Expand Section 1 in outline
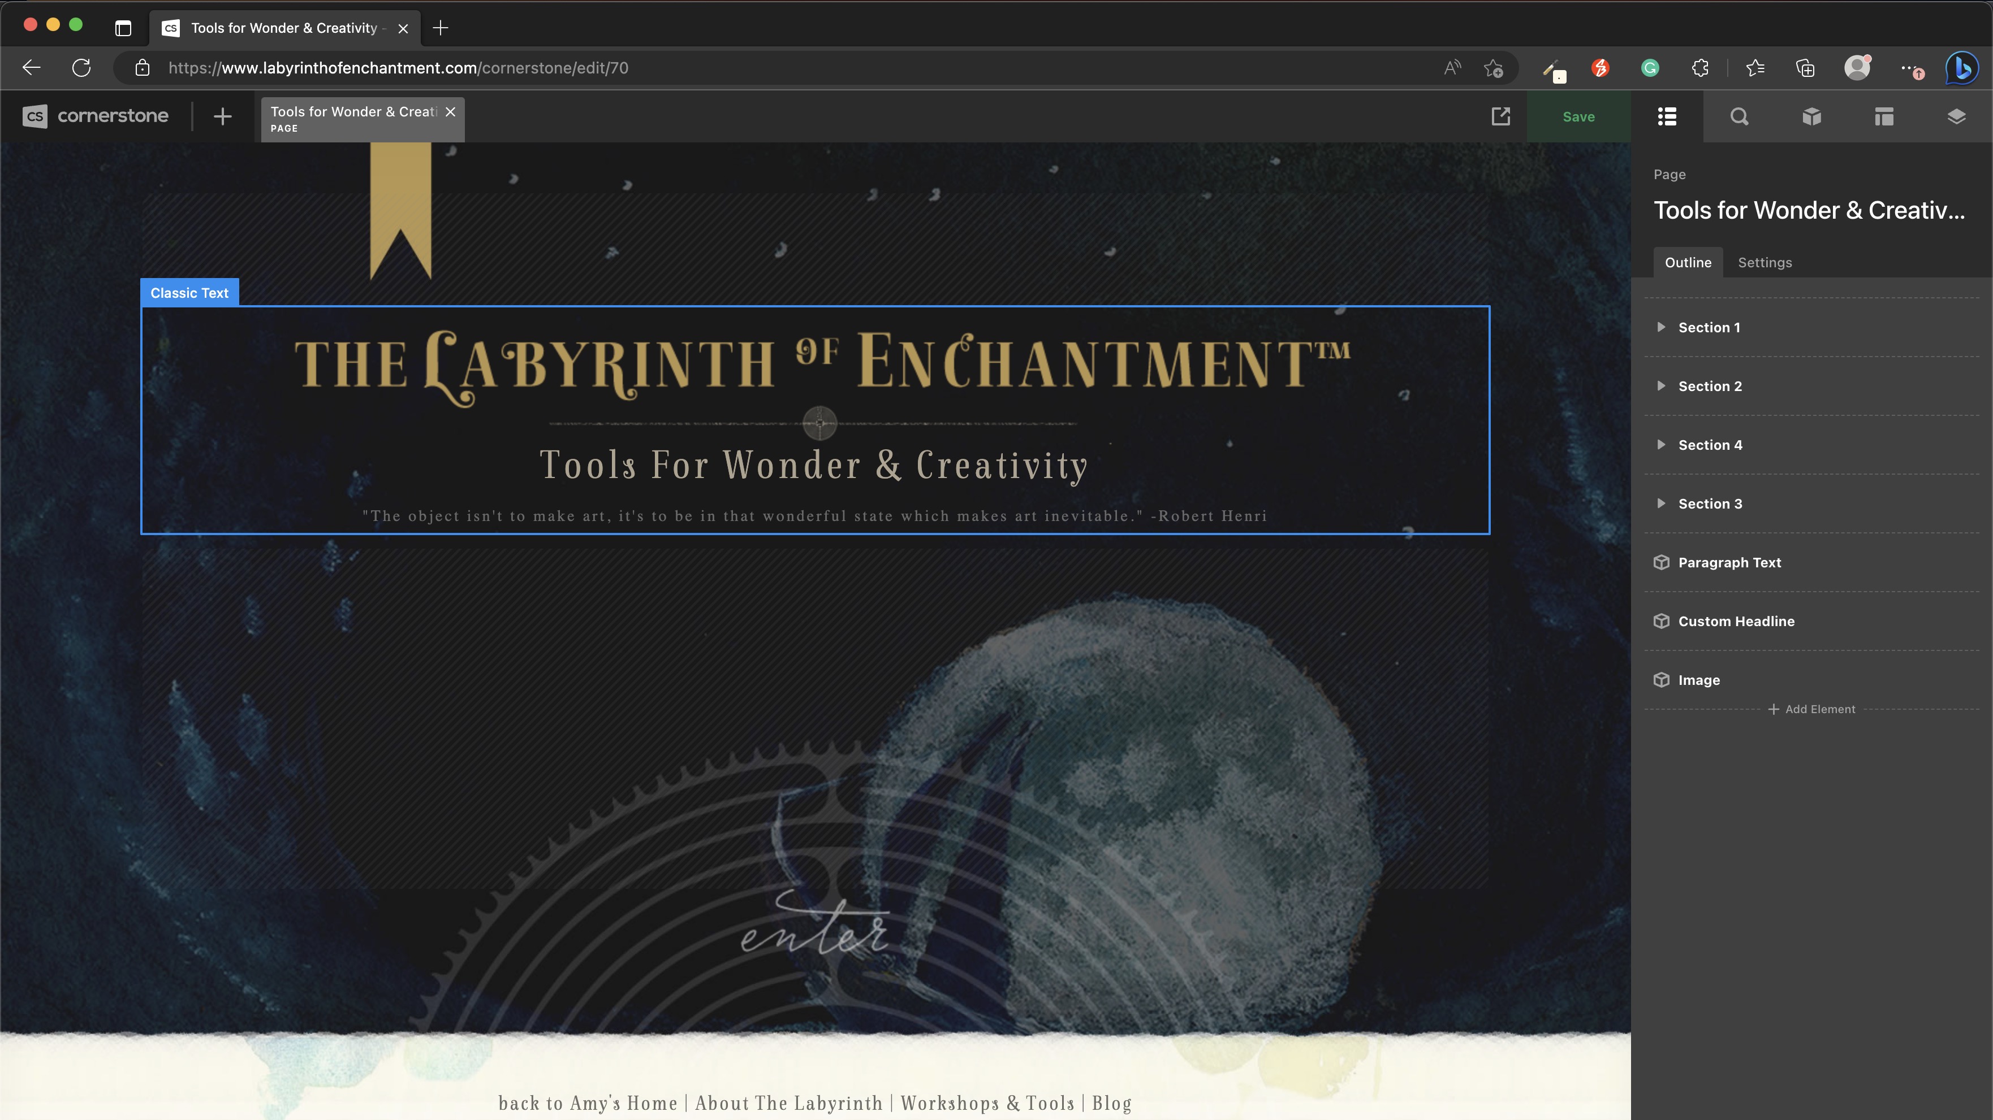 [1660, 327]
